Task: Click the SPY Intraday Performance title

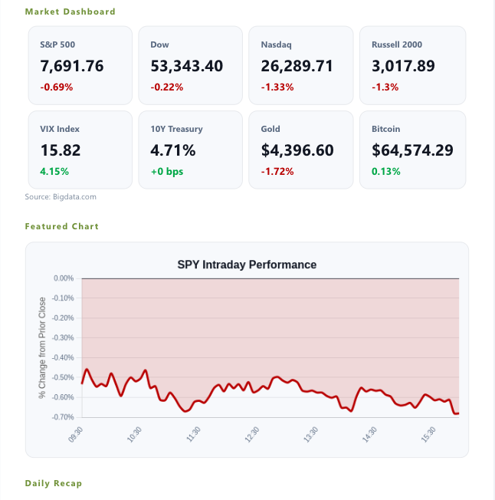Action: [247, 265]
